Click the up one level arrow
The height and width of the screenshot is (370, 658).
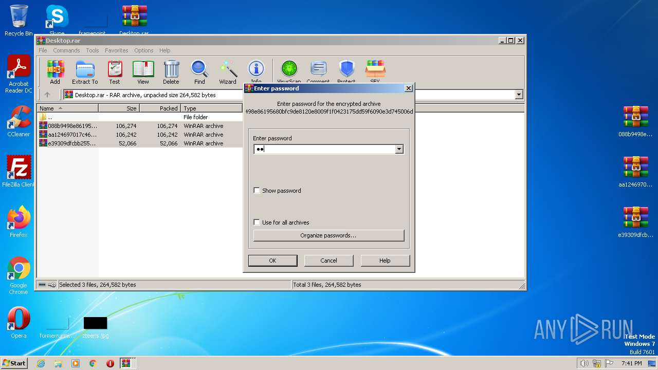tap(47, 95)
